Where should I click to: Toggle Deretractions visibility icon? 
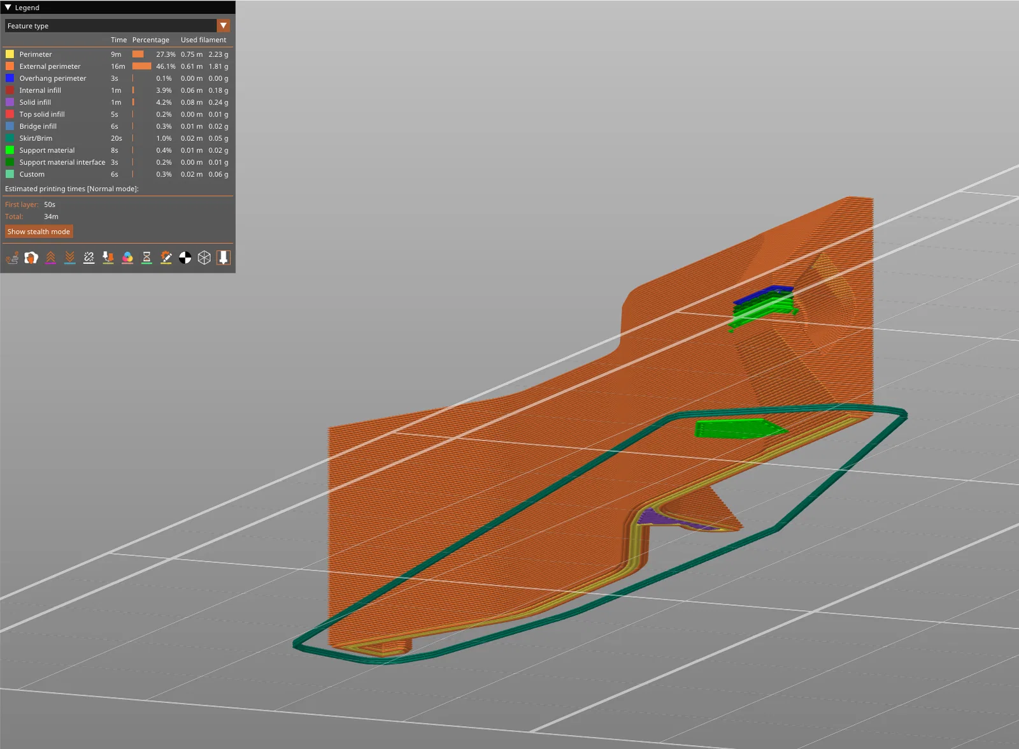coord(69,258)
